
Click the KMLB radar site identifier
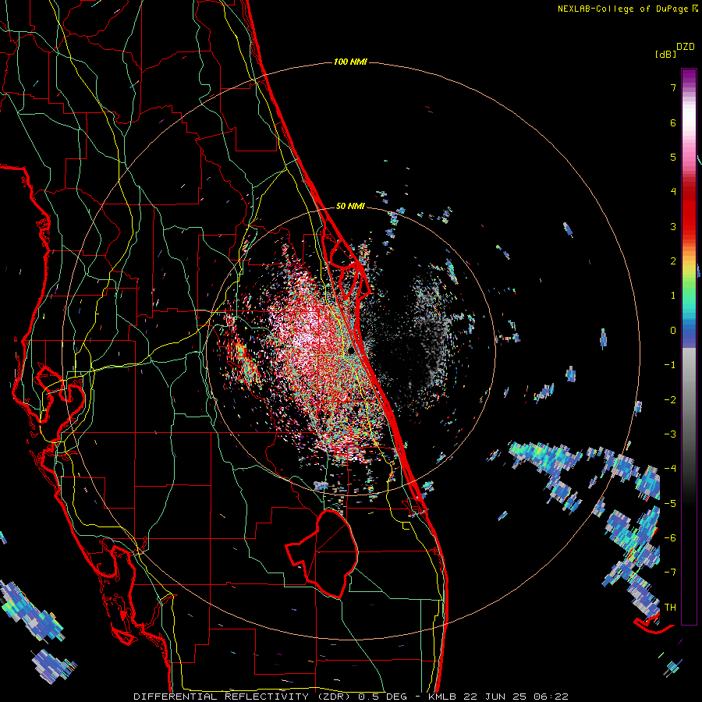[443, 697]
